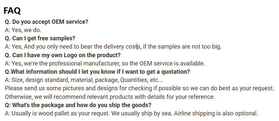Click the FAQ heading
The height and width of the screenshot is (121, 279).
(12, 11)
